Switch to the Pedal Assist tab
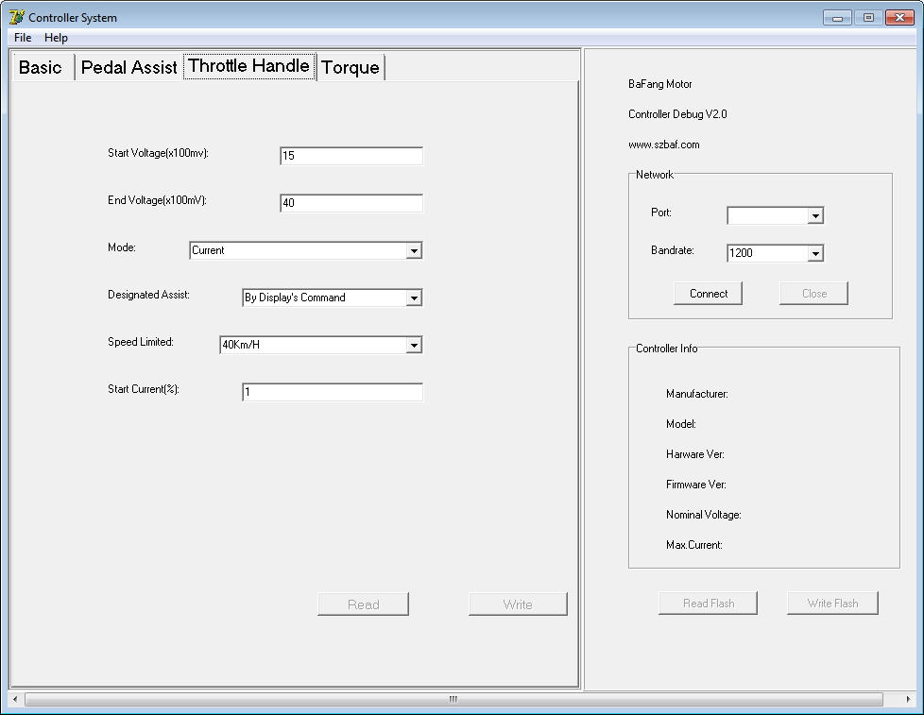The image size is (924, 715). 128,67
